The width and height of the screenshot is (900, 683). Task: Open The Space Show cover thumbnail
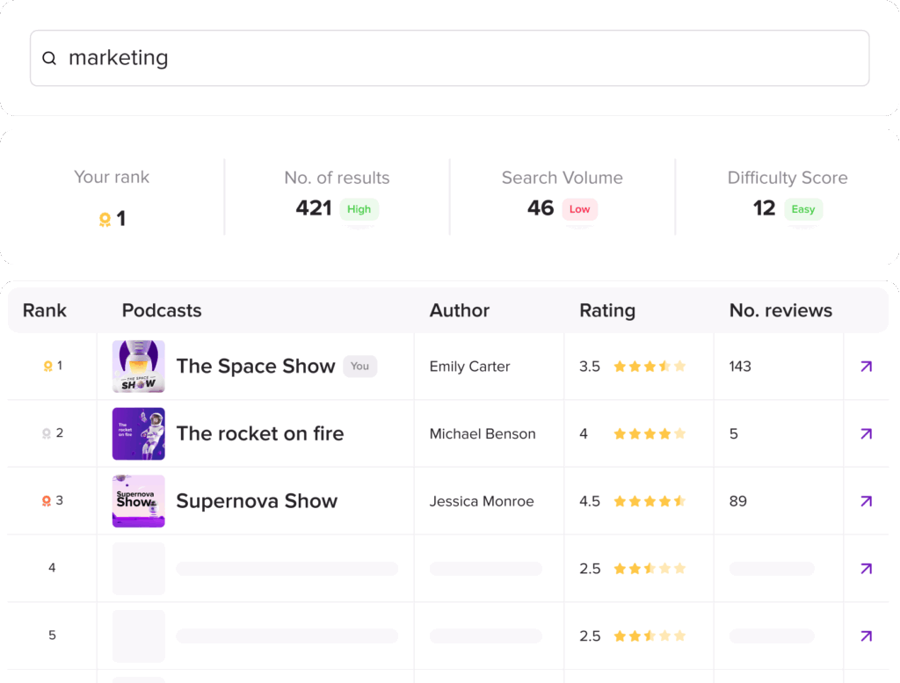[138, 367]
